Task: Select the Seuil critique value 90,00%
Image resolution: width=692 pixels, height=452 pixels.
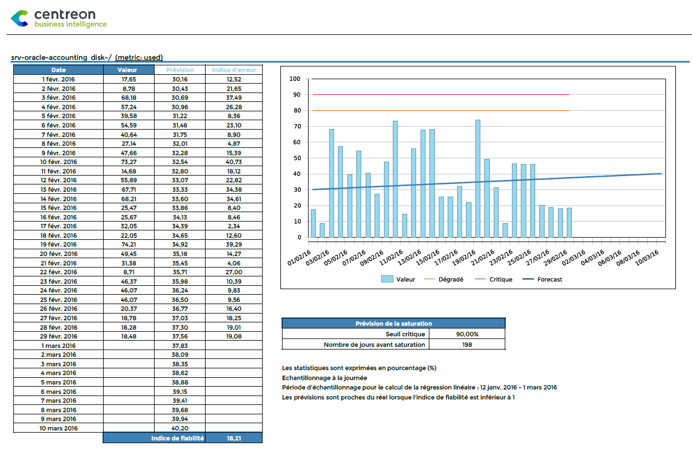Action: click(x=467, y=334)
